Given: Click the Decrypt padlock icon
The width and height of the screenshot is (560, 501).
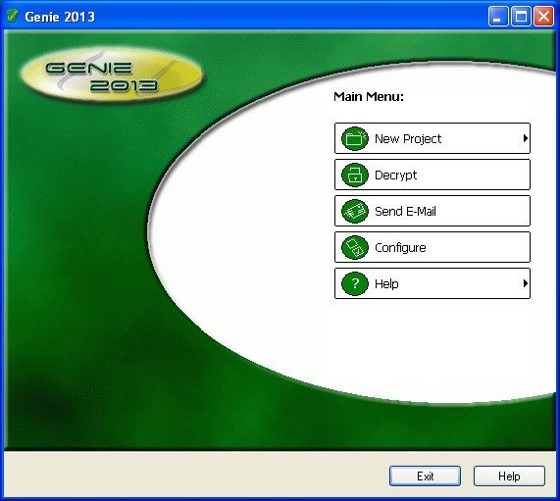Looking at the screenshot, I should (x=355, y=175).
